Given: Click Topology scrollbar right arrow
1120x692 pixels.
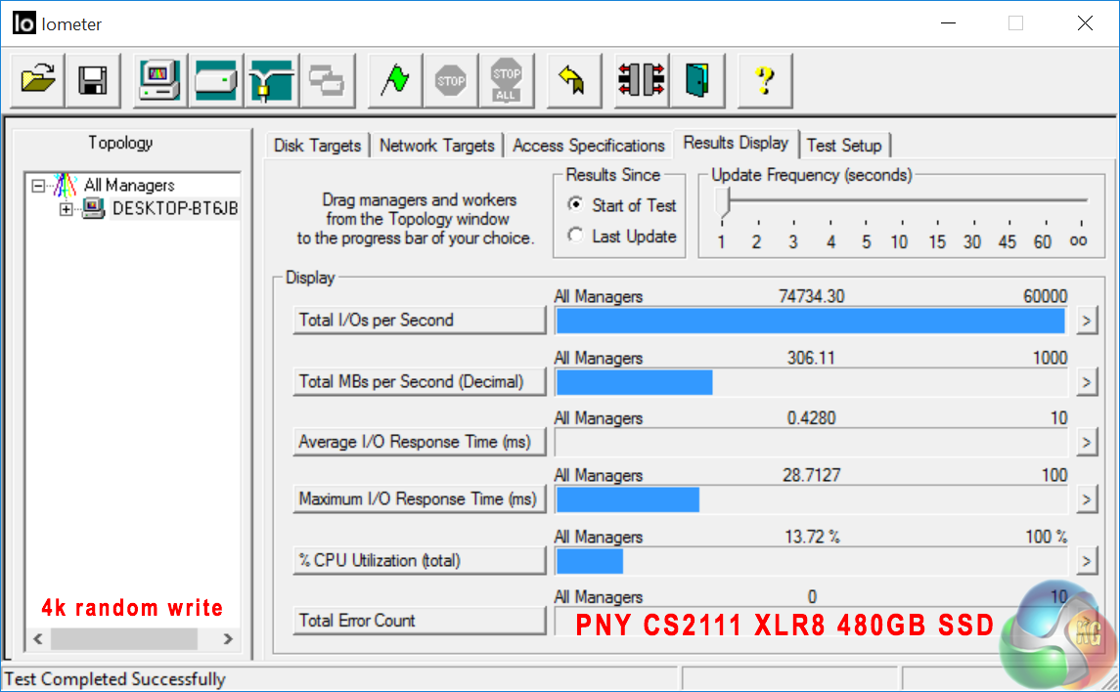Looking at the screenshot, I should (x=228, y=639).
